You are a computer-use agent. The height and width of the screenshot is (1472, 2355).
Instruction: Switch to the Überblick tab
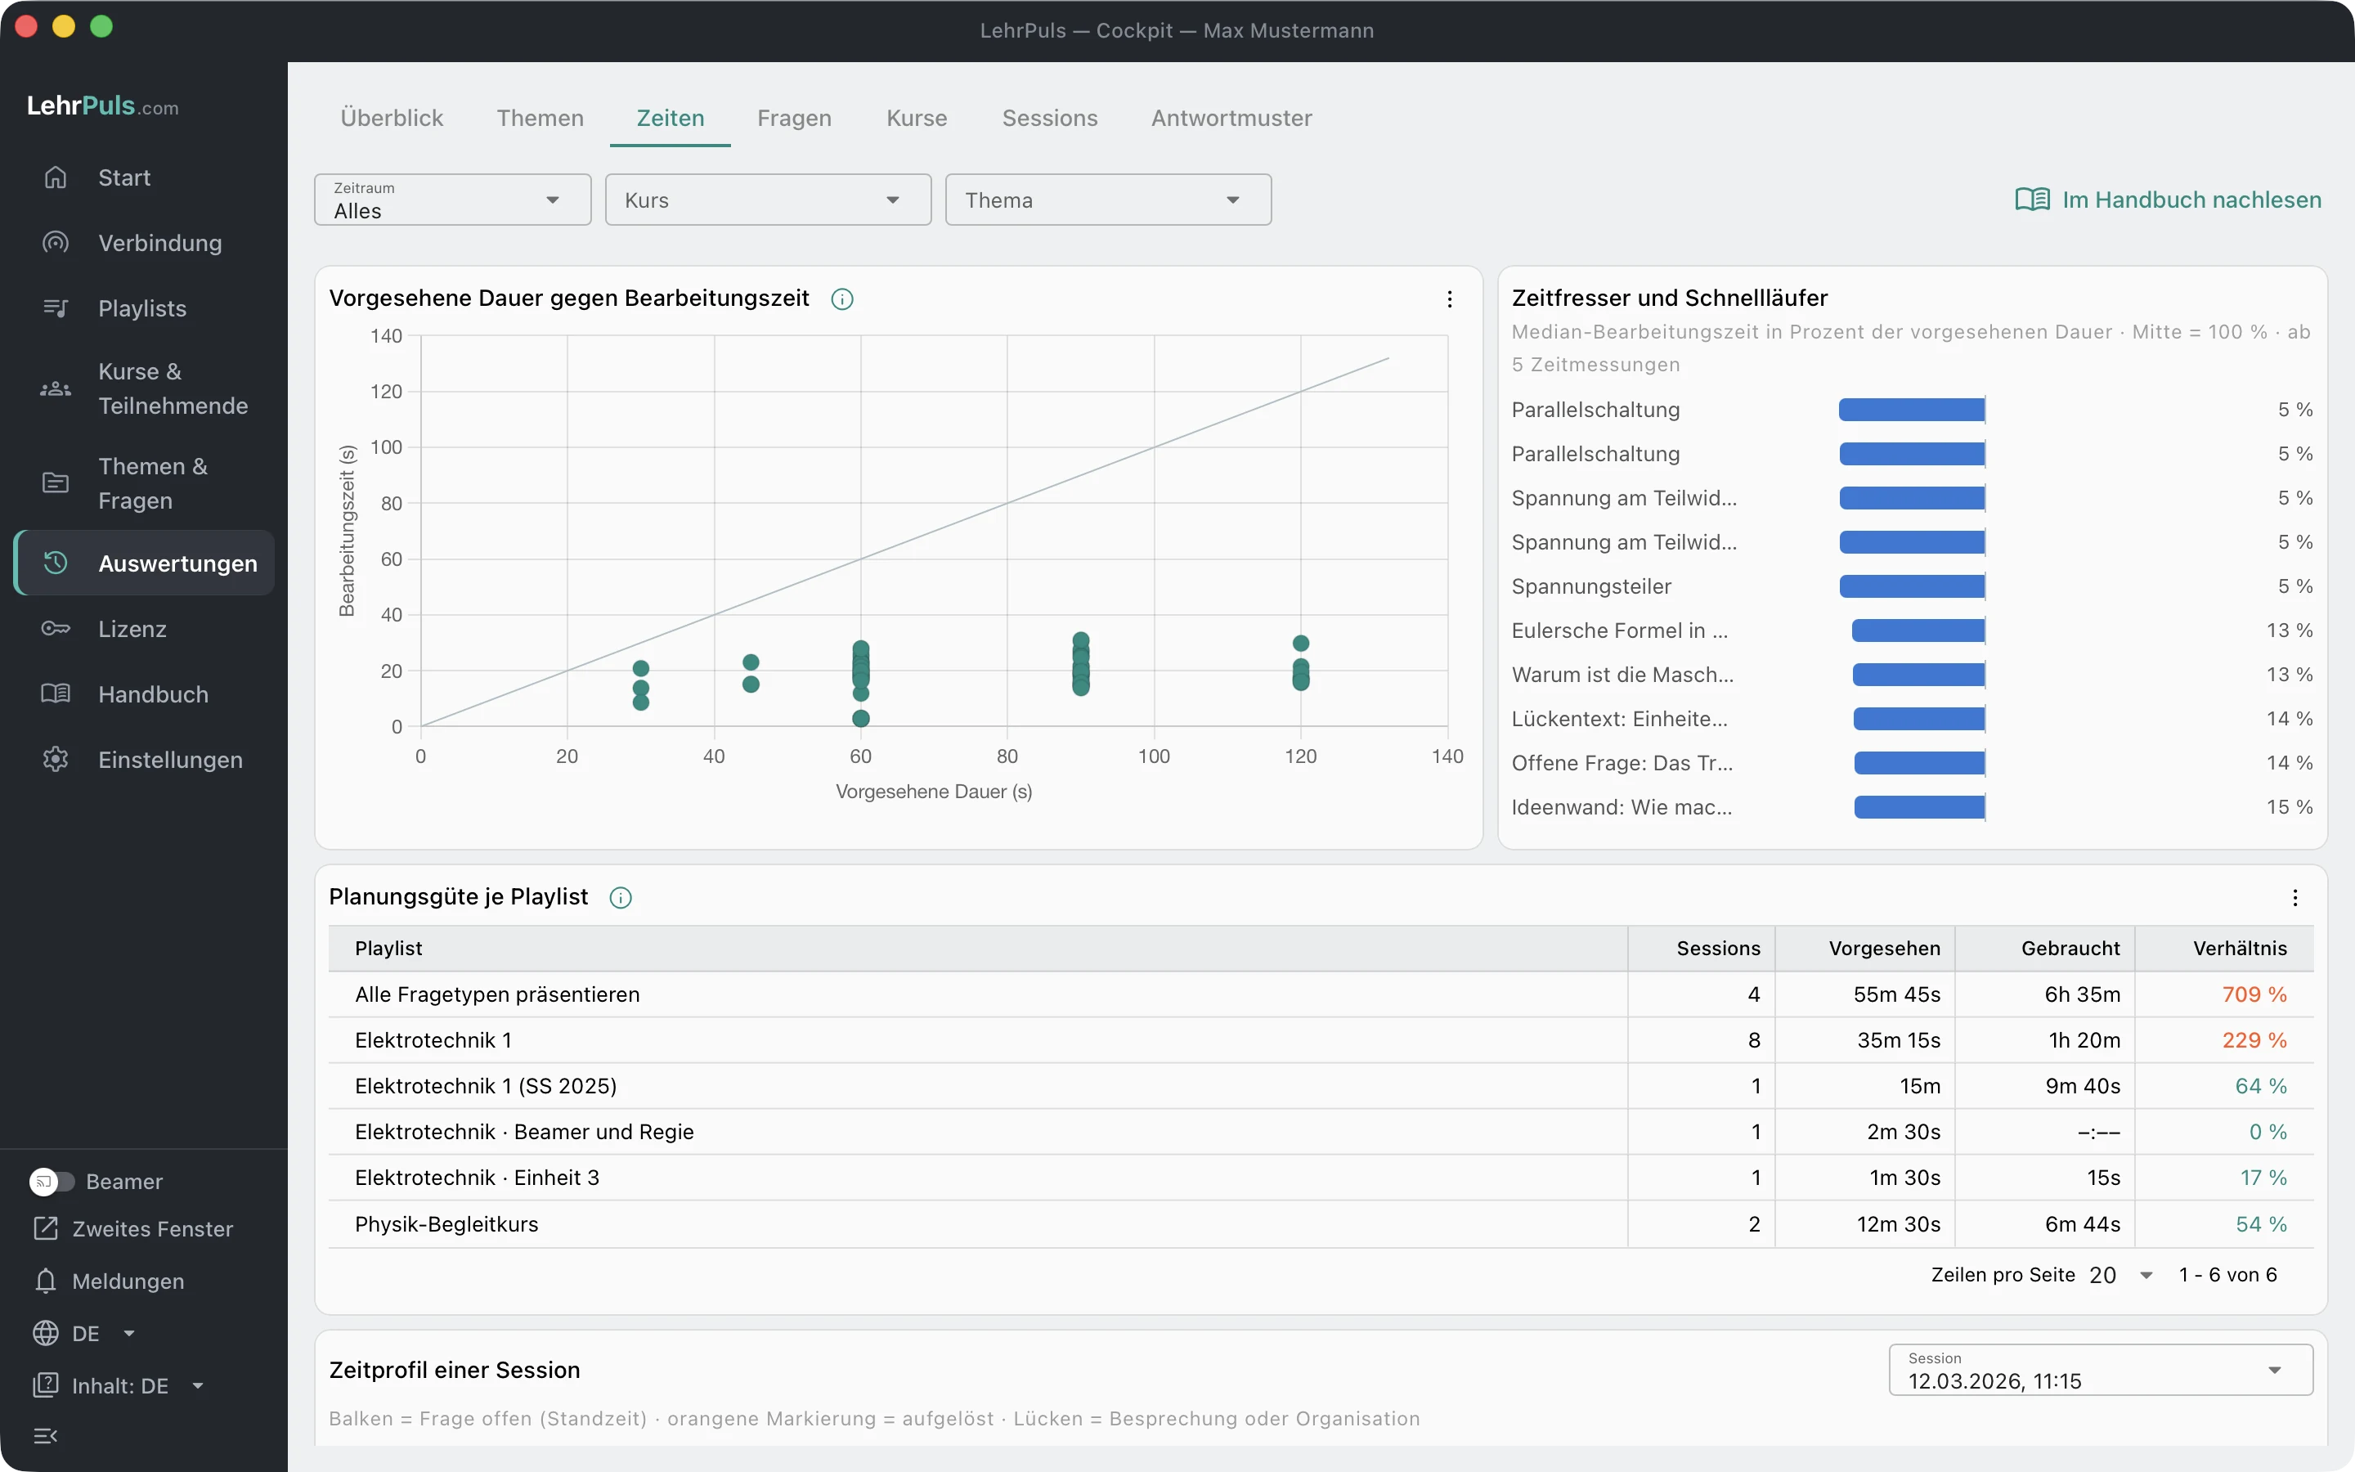tap(391, 118)
